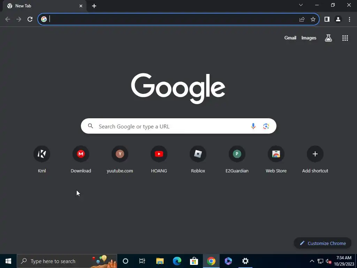The image size is (357, 268).
Task: Click the magnifier in Google search box
Action: point(90,126)
